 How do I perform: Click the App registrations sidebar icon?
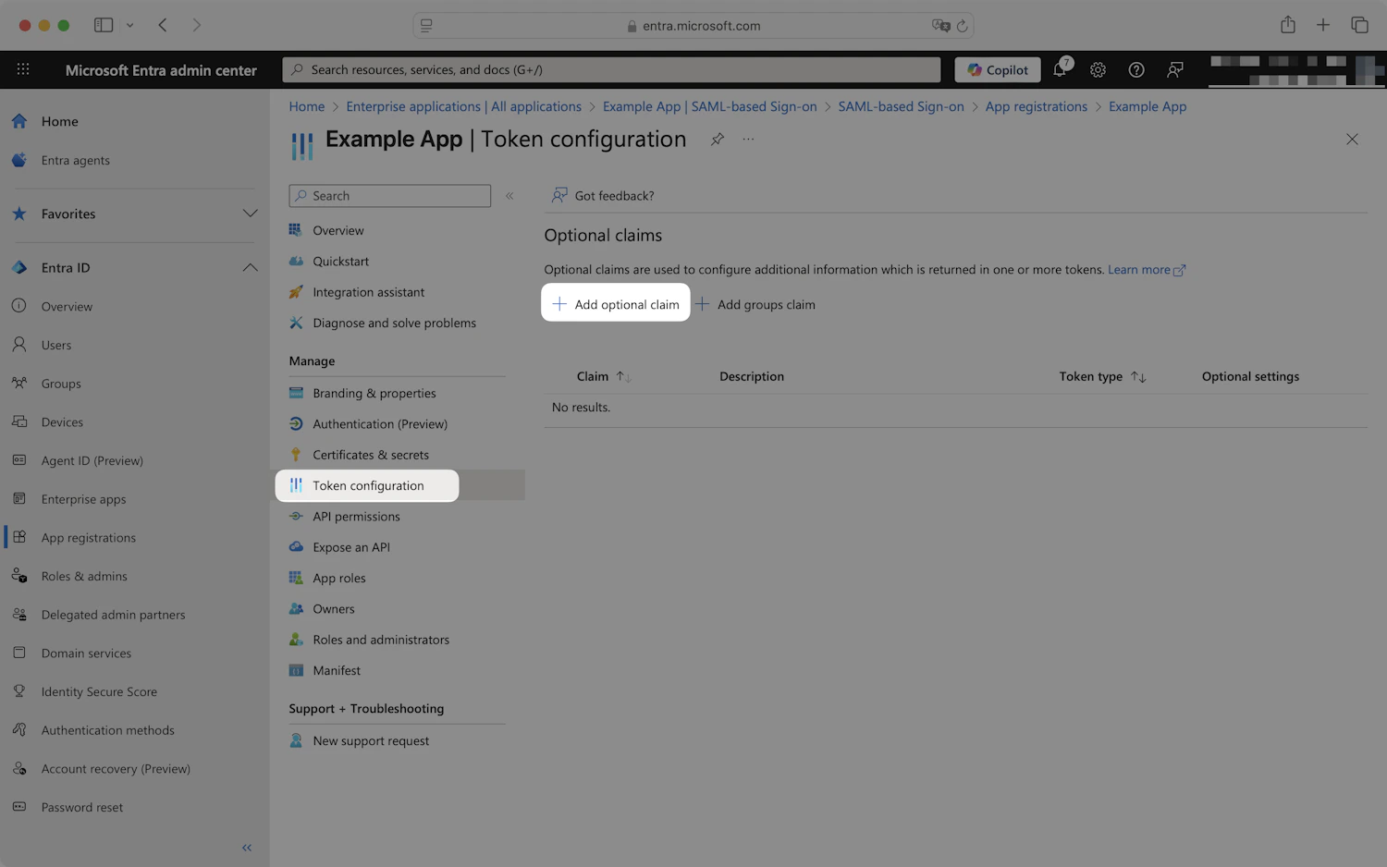click(x=18, y=537)
